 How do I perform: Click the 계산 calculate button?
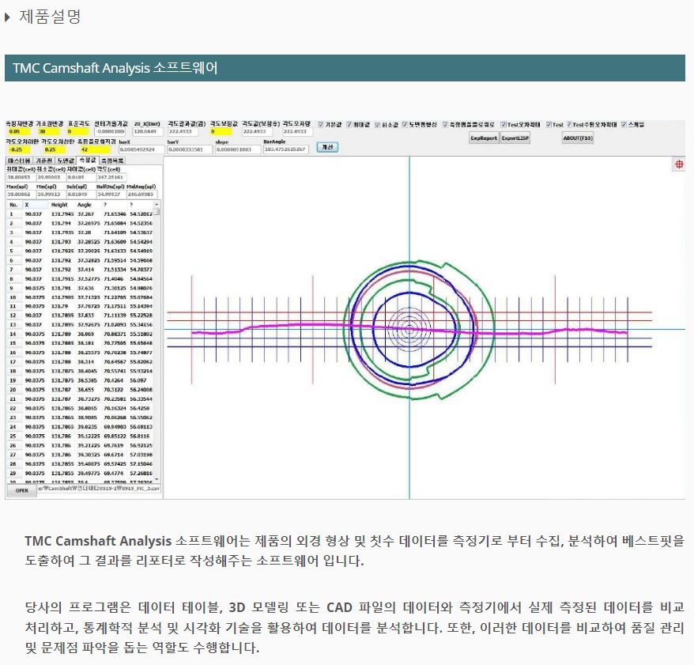coord(327,147)
